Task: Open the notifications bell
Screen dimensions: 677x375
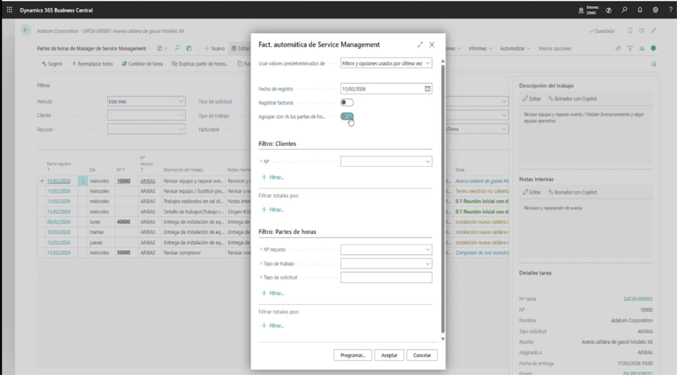Action: pyautogui.click(x=640, y=11)
